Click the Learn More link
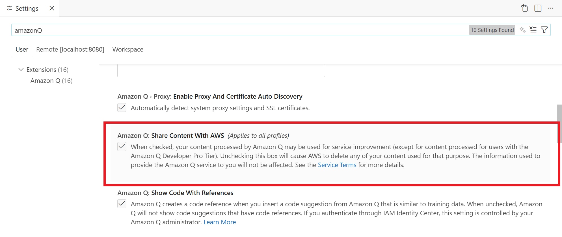562x237 pixels. pyautogui.click(x=220, y=222)
